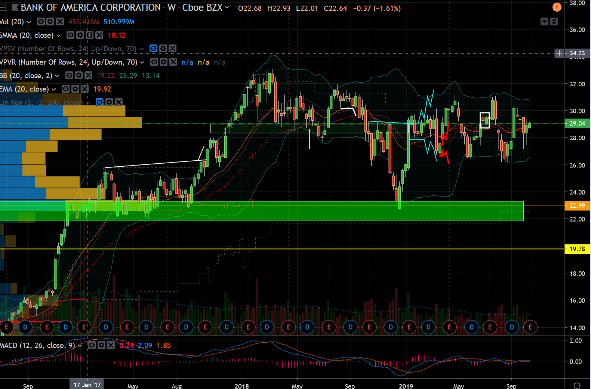Click the yellow 19.78 price label
This screenshot has height=389, width=591.
[x=577, y=249]
